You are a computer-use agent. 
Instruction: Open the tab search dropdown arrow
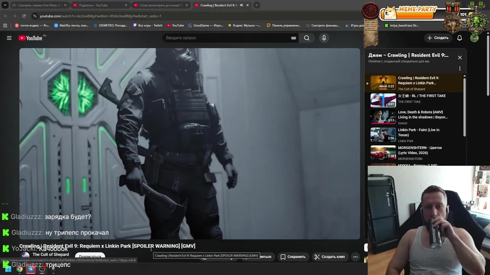click(x=5, y=5)
